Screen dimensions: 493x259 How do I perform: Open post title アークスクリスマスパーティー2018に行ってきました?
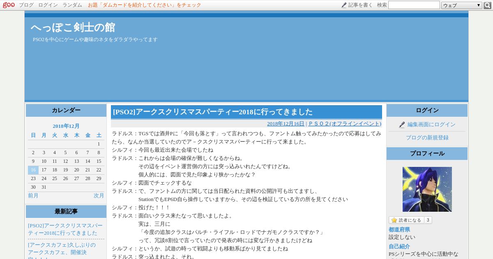click(x=213, y=112)
